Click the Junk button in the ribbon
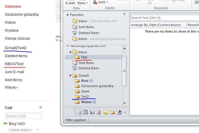The width and height of the screenshot is (199, 133). coord(100,2)
